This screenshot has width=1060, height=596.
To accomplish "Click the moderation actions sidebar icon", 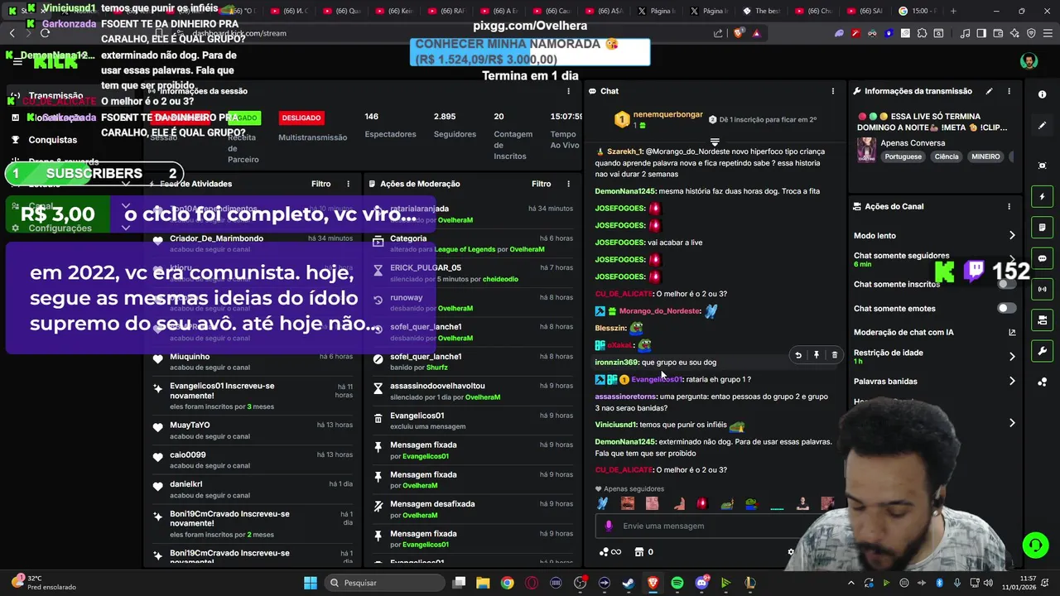I will (1042, 320).
